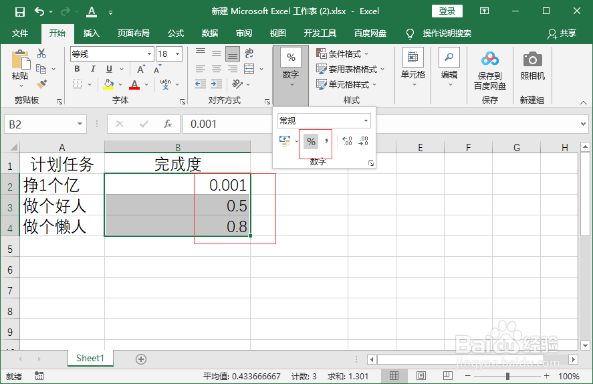This screenshot has height=384, width=593.
Task: Align text to vertical middle
Action: point(217,54)
